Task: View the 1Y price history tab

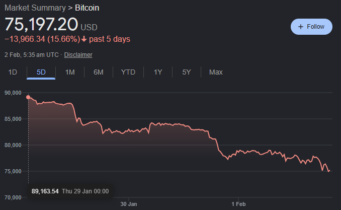Action: click(158, 72)
